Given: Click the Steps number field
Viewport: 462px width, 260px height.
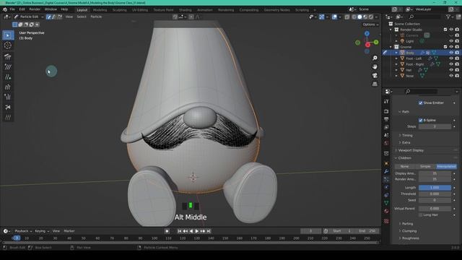Looking at the screenshot, I should tap(435, 127).
